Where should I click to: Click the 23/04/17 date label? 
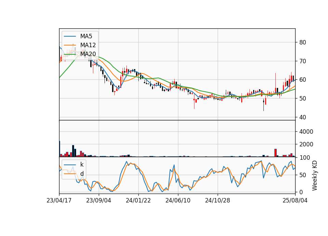tap(59, 200)
